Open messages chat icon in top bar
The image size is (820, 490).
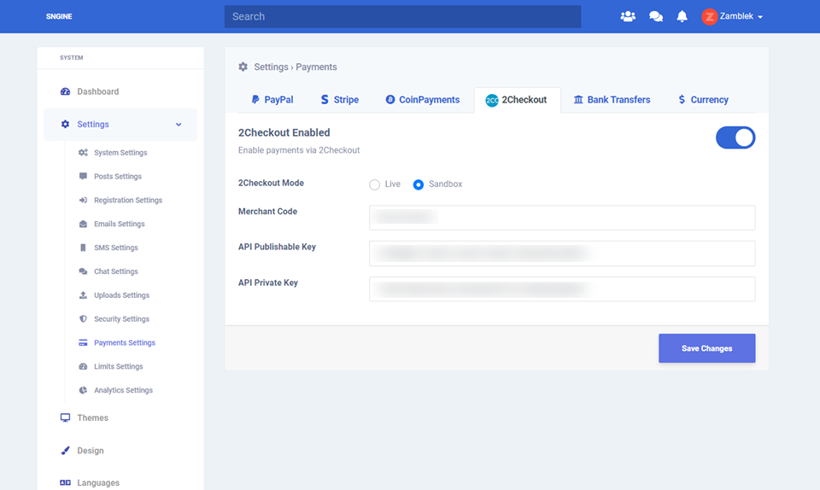[656, 16]
